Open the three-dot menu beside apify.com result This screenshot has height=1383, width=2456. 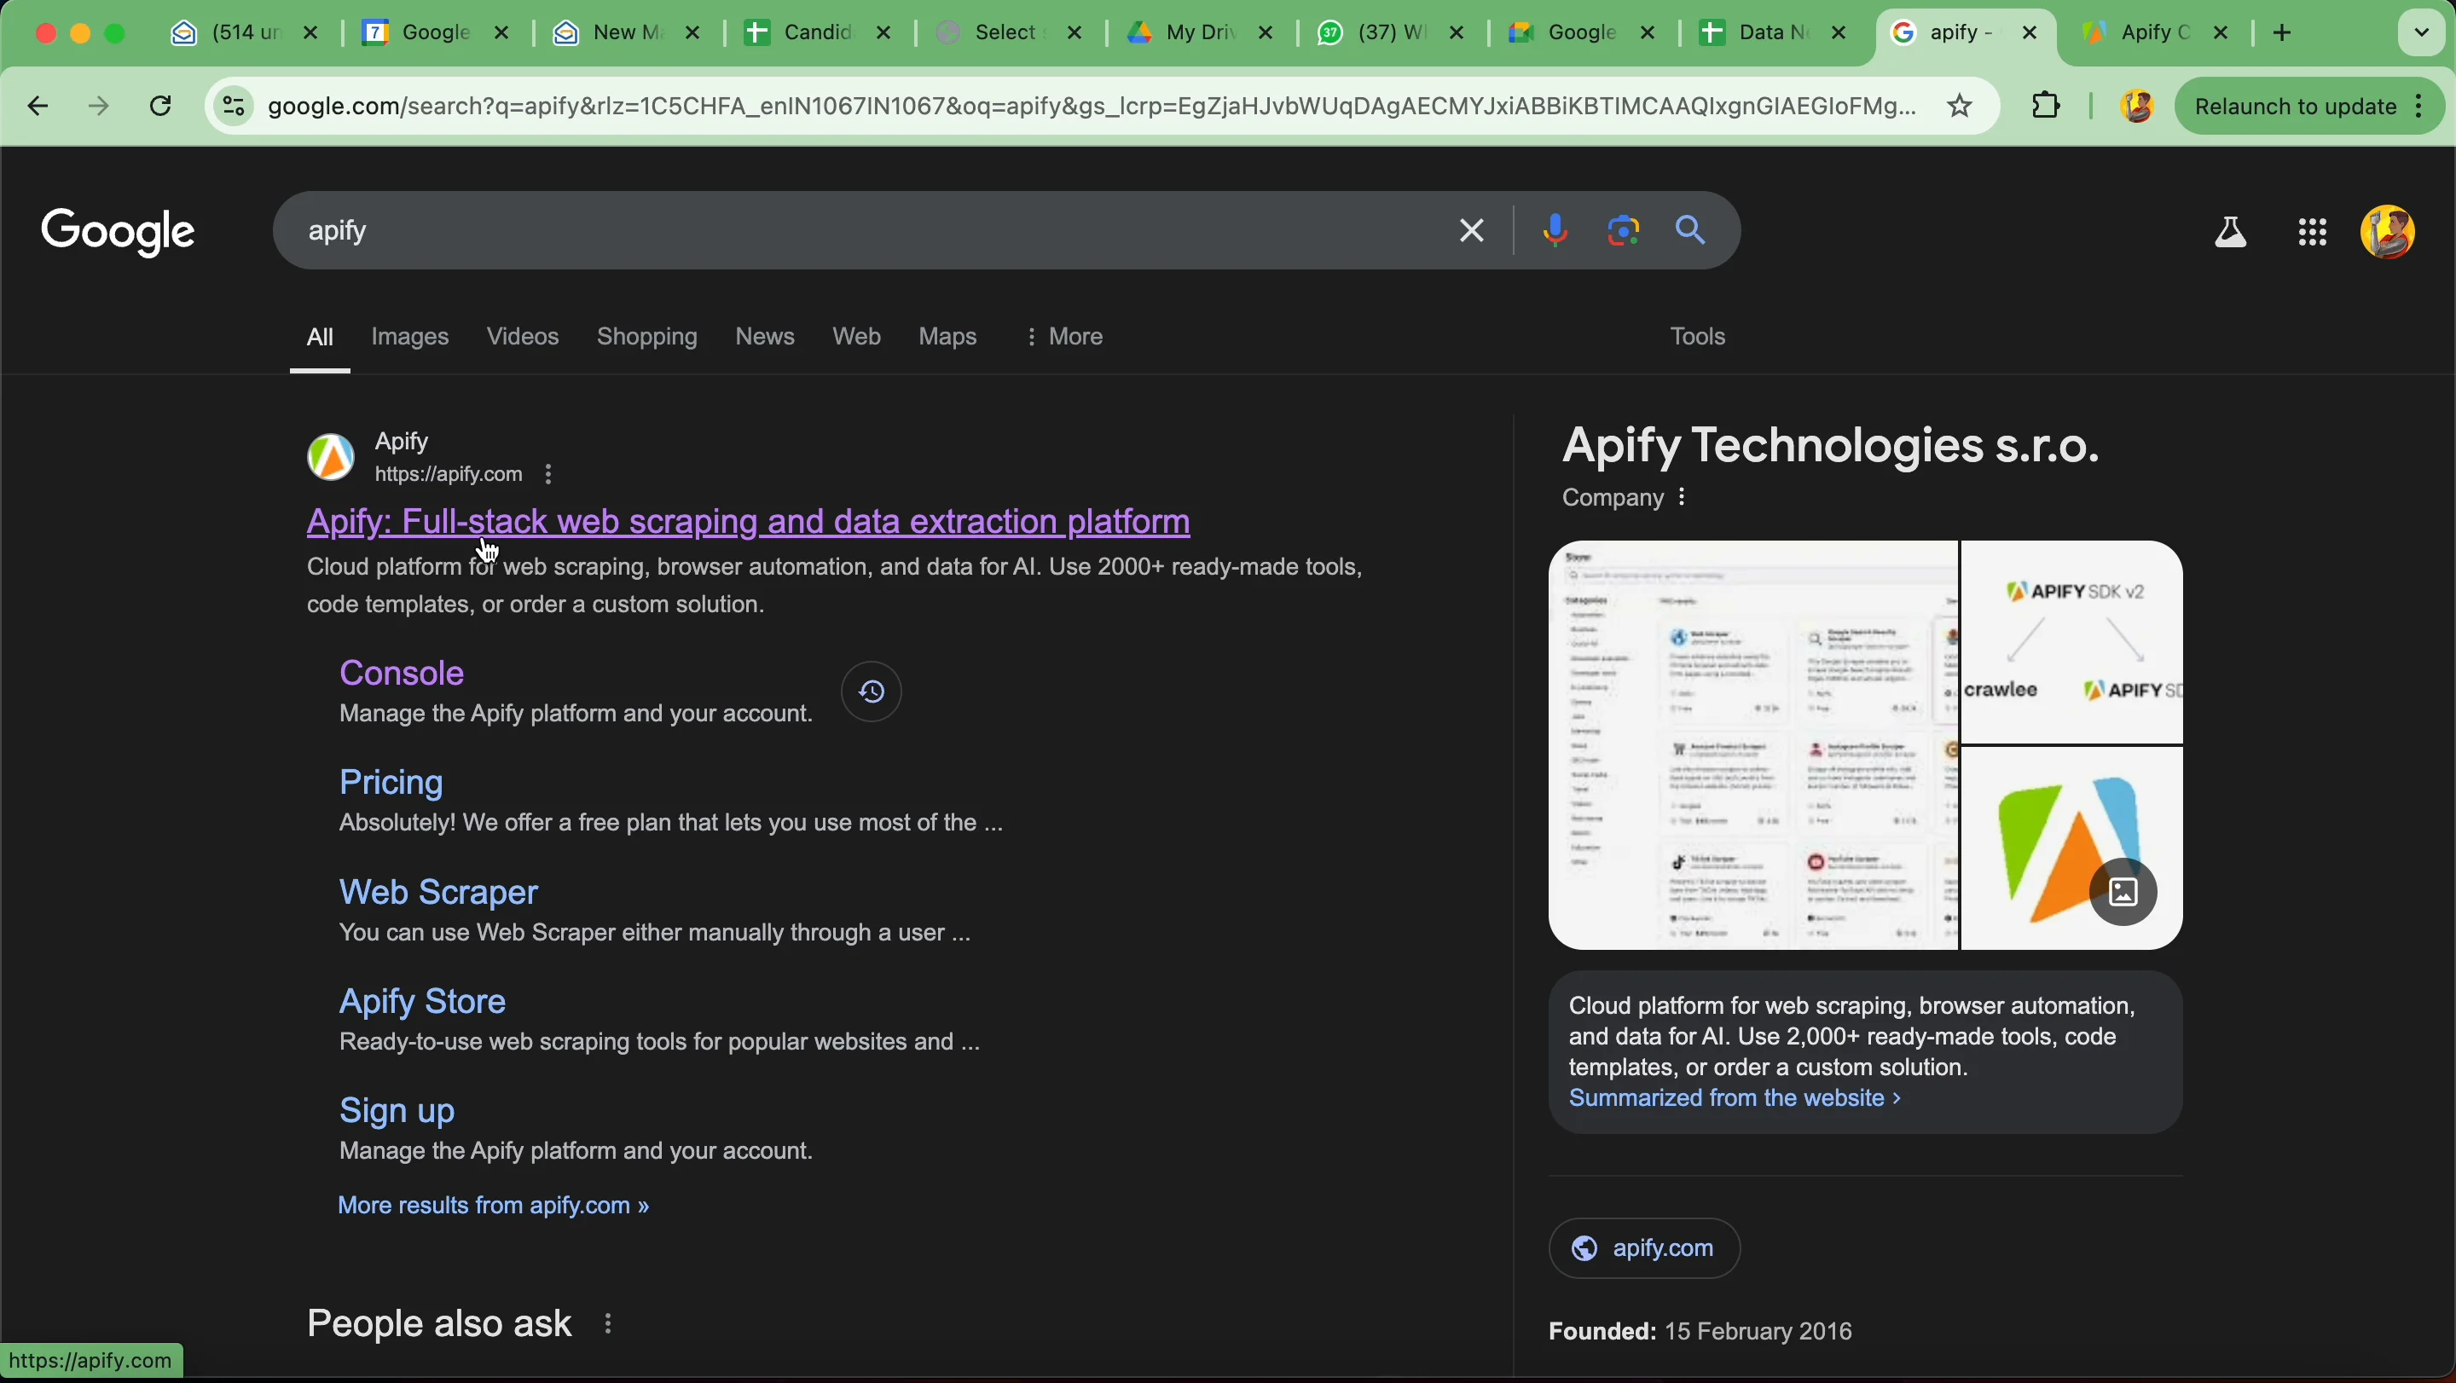click(548, 474)
